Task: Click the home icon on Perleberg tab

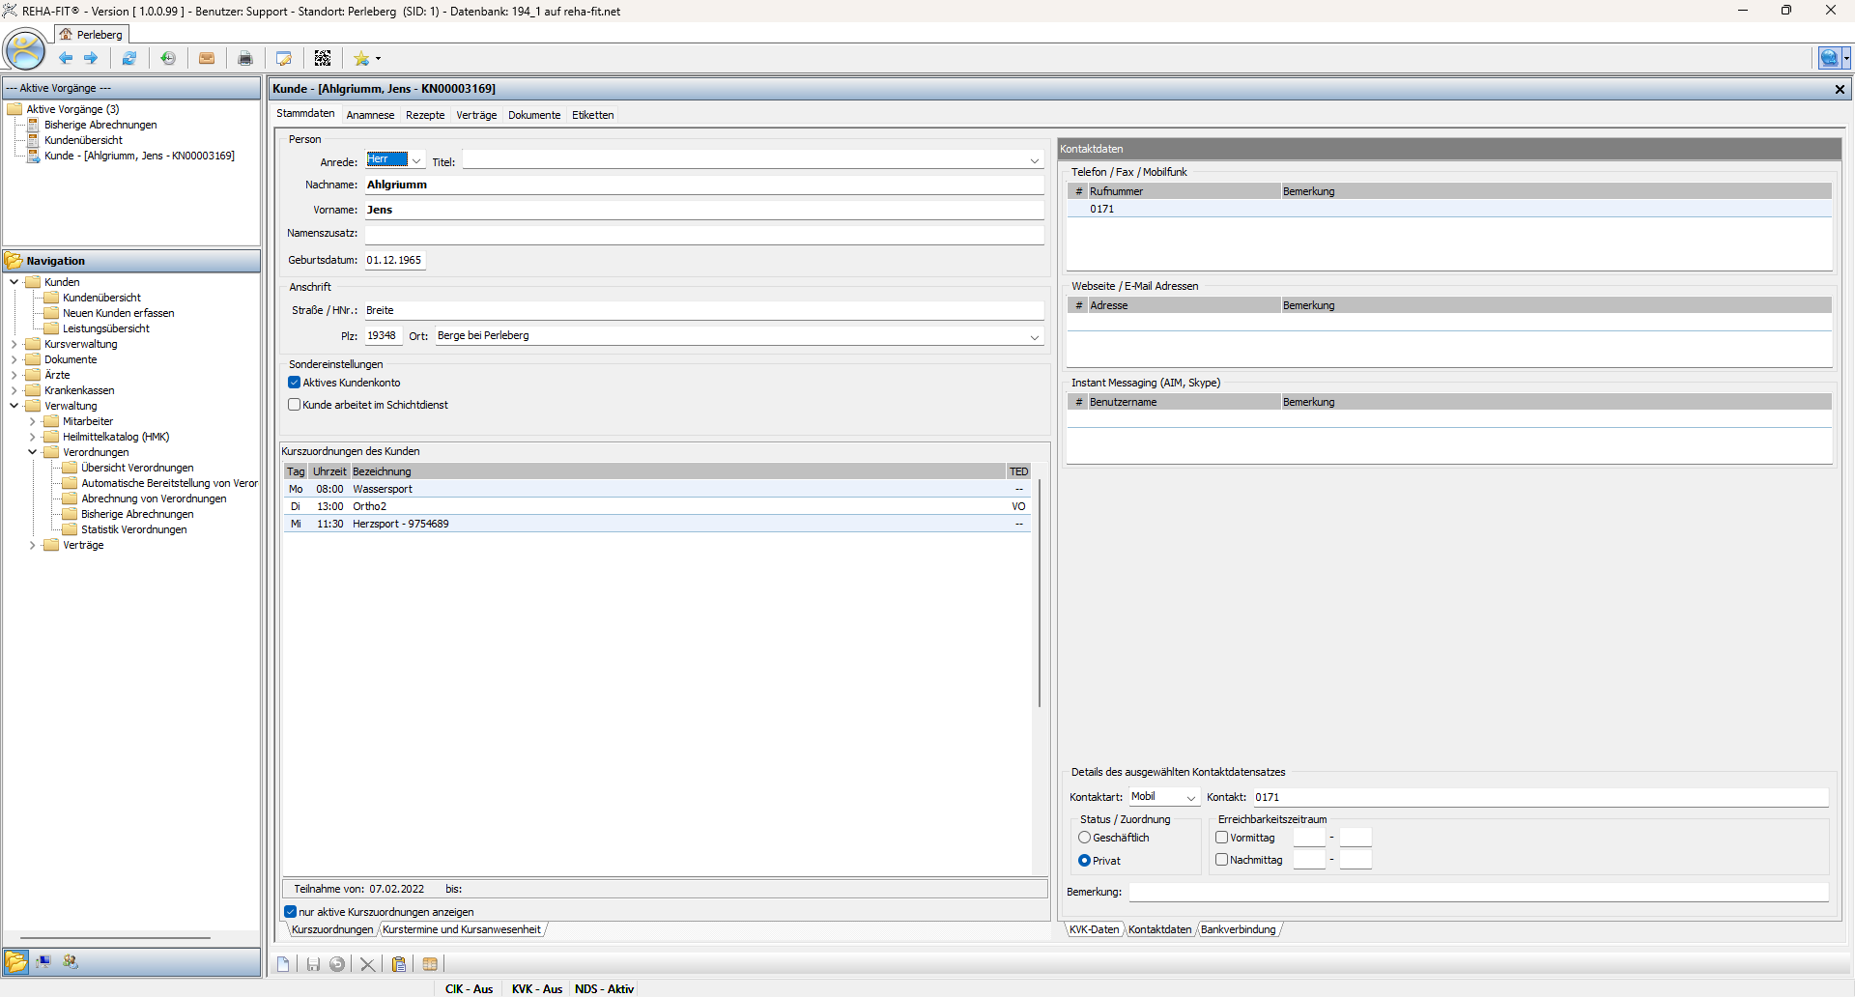Action: [66, 35]
